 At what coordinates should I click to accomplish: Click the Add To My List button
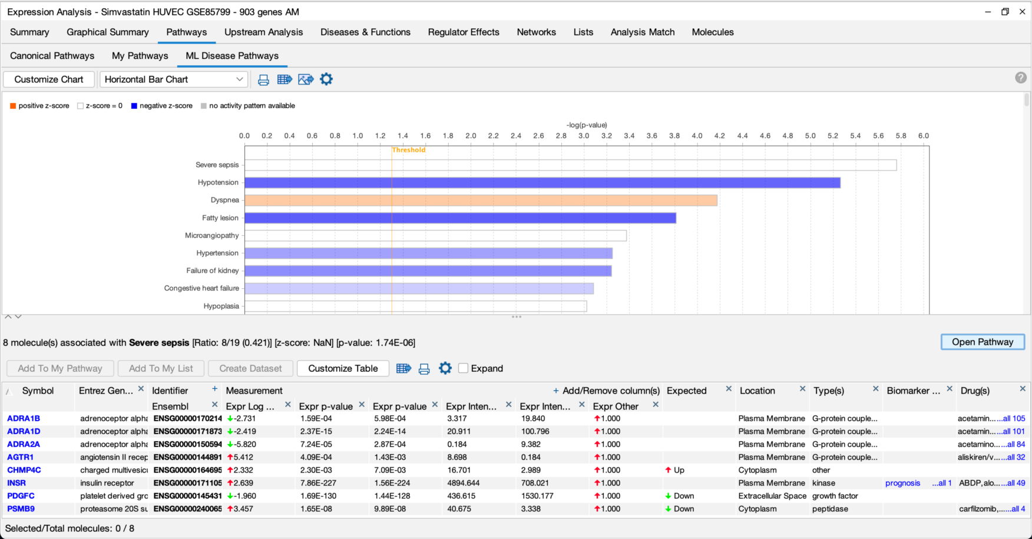(x=161, y=368)
